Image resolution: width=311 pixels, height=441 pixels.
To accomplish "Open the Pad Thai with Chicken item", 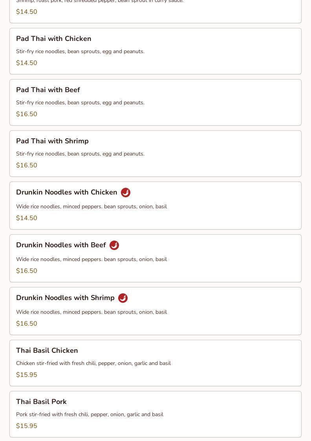I will 155,51.
